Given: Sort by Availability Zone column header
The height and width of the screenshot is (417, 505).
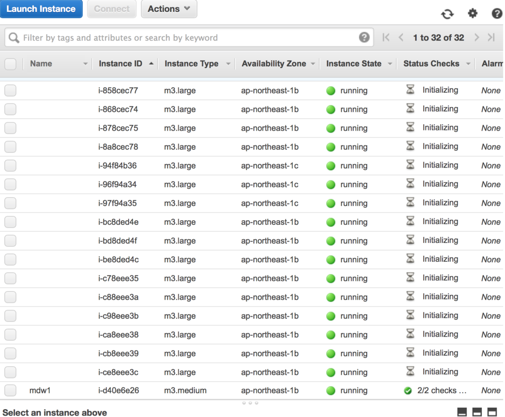Looking at the screenshot, I should pyautogui.click(x=274, y=64).
